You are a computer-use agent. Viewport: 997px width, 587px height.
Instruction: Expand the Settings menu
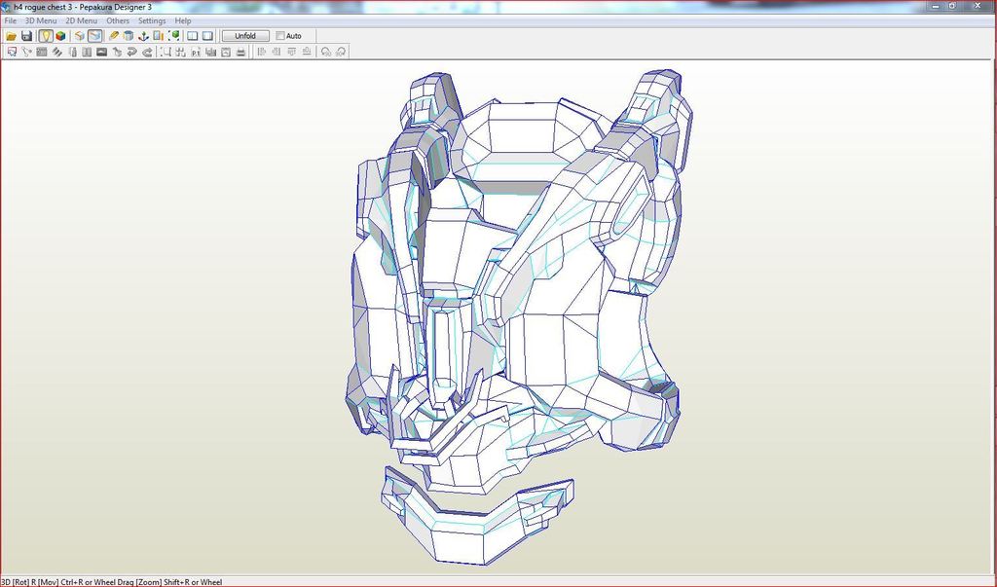point(151,20)
